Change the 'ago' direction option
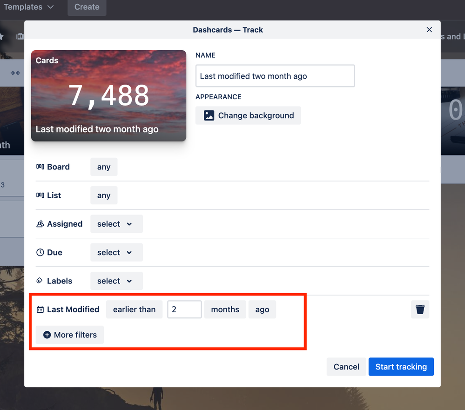465x410 pixels. (x=262, y=309)
